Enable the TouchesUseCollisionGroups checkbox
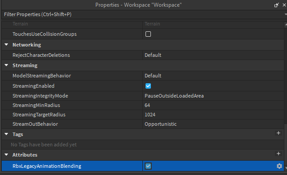This screenshot has width=287, height=175. [148, 34]
